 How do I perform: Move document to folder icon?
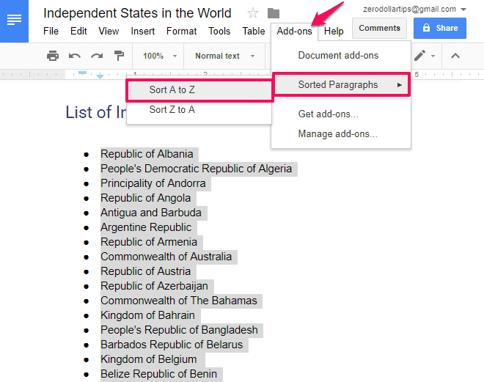tap(274, 13)
